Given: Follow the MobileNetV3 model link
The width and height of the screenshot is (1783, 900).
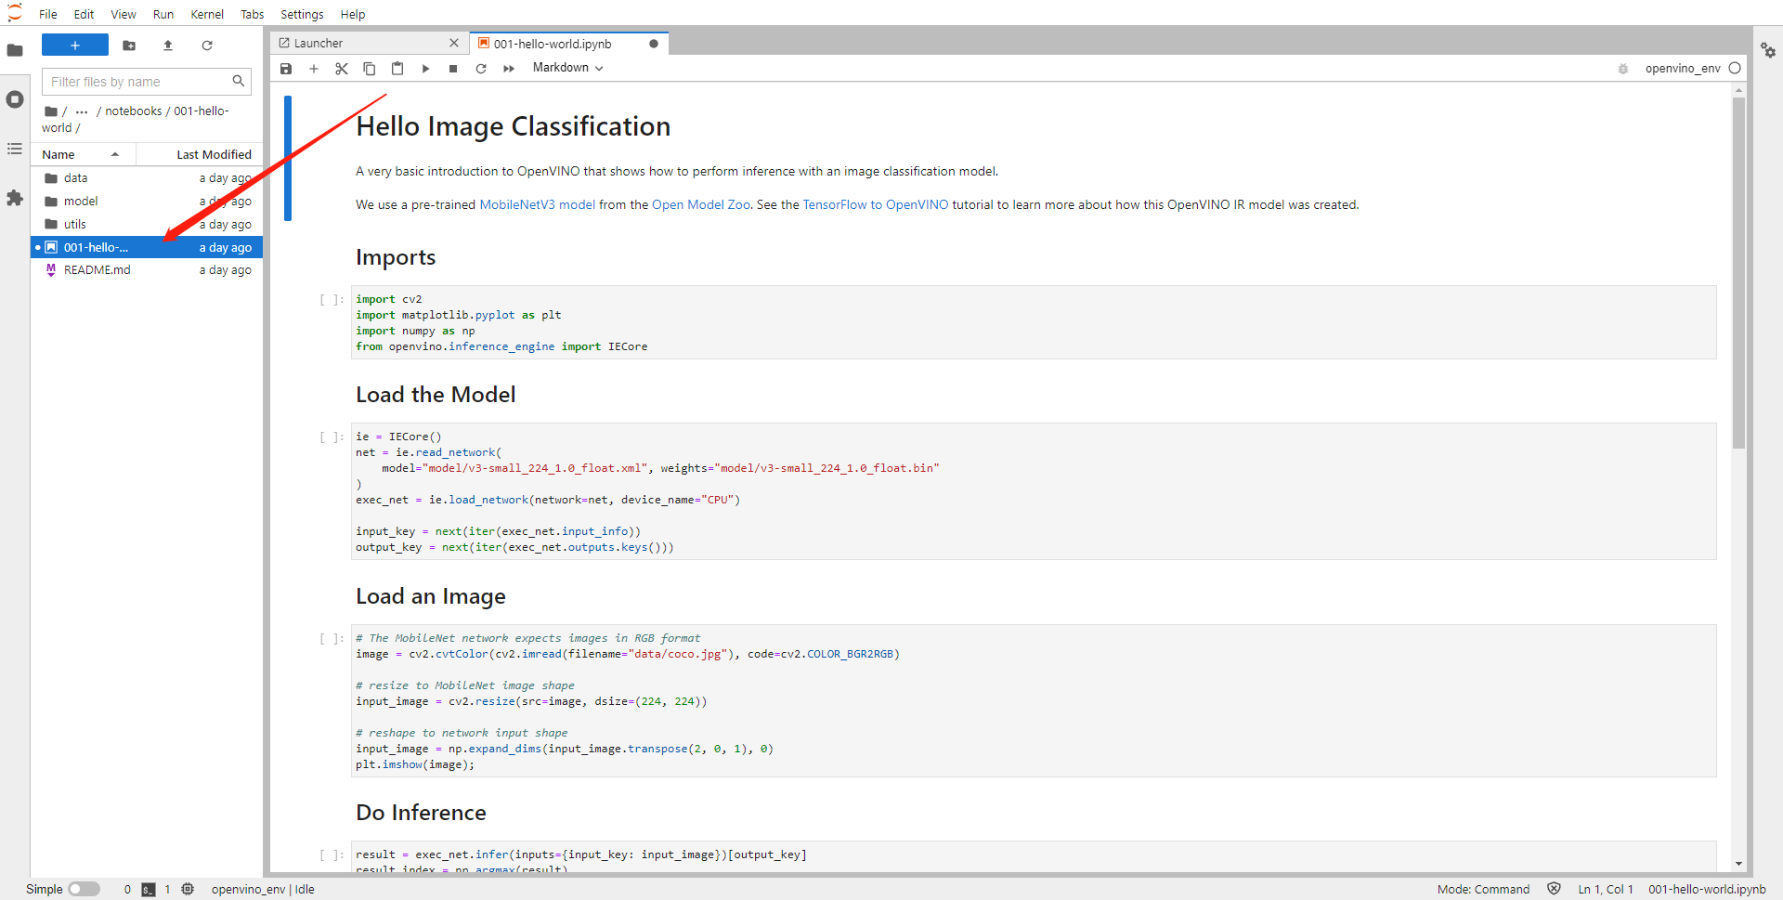Looking at the screenshot, I should coord(537,204).
